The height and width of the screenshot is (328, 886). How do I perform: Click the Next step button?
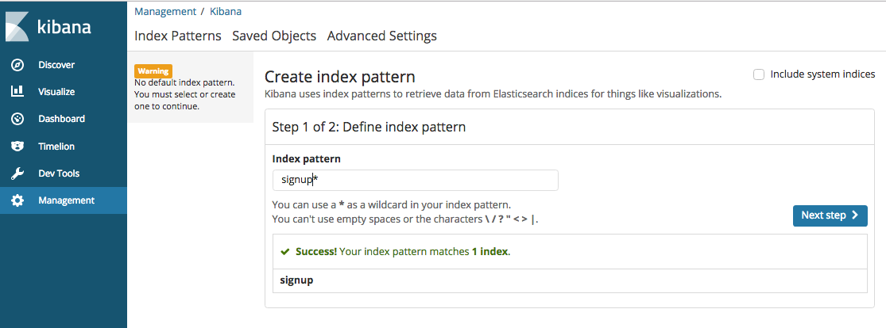(x=830, y=215)
